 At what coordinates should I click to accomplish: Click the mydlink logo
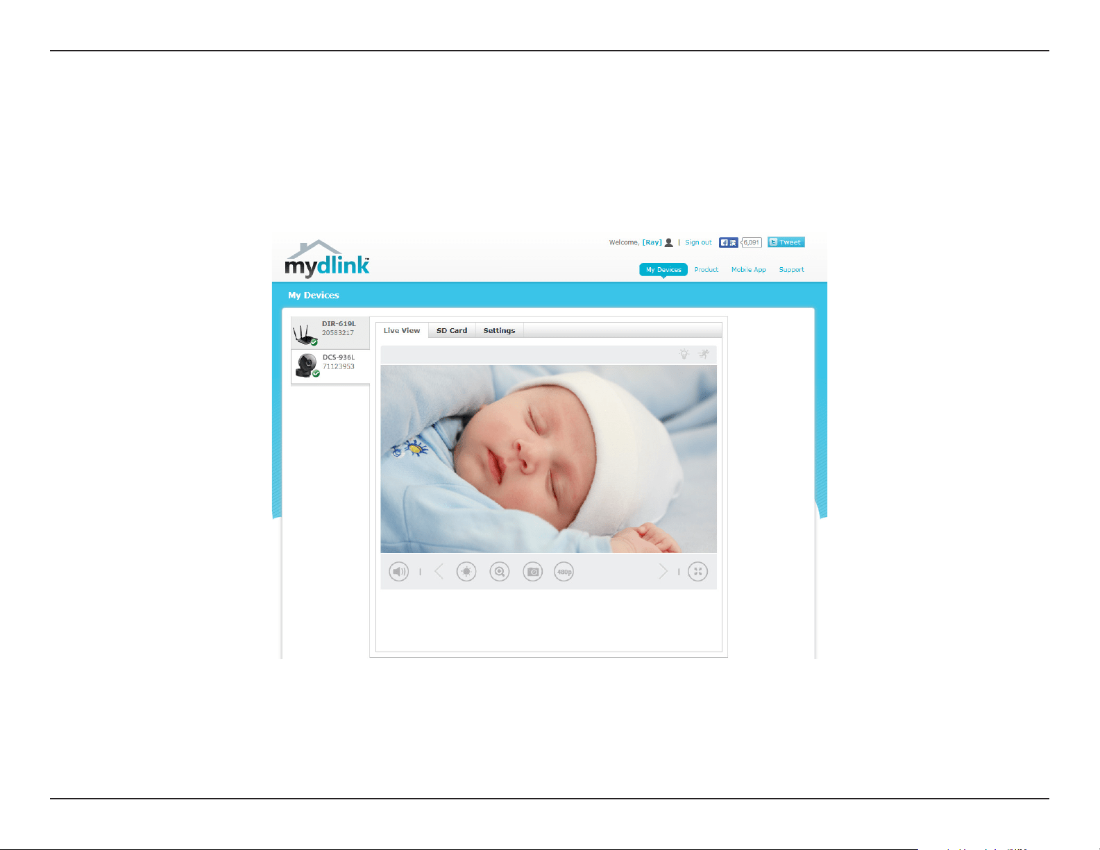(327, 259)
